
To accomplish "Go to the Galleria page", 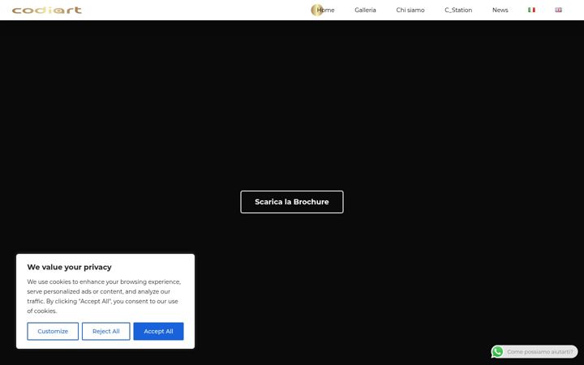I will 365,10.
